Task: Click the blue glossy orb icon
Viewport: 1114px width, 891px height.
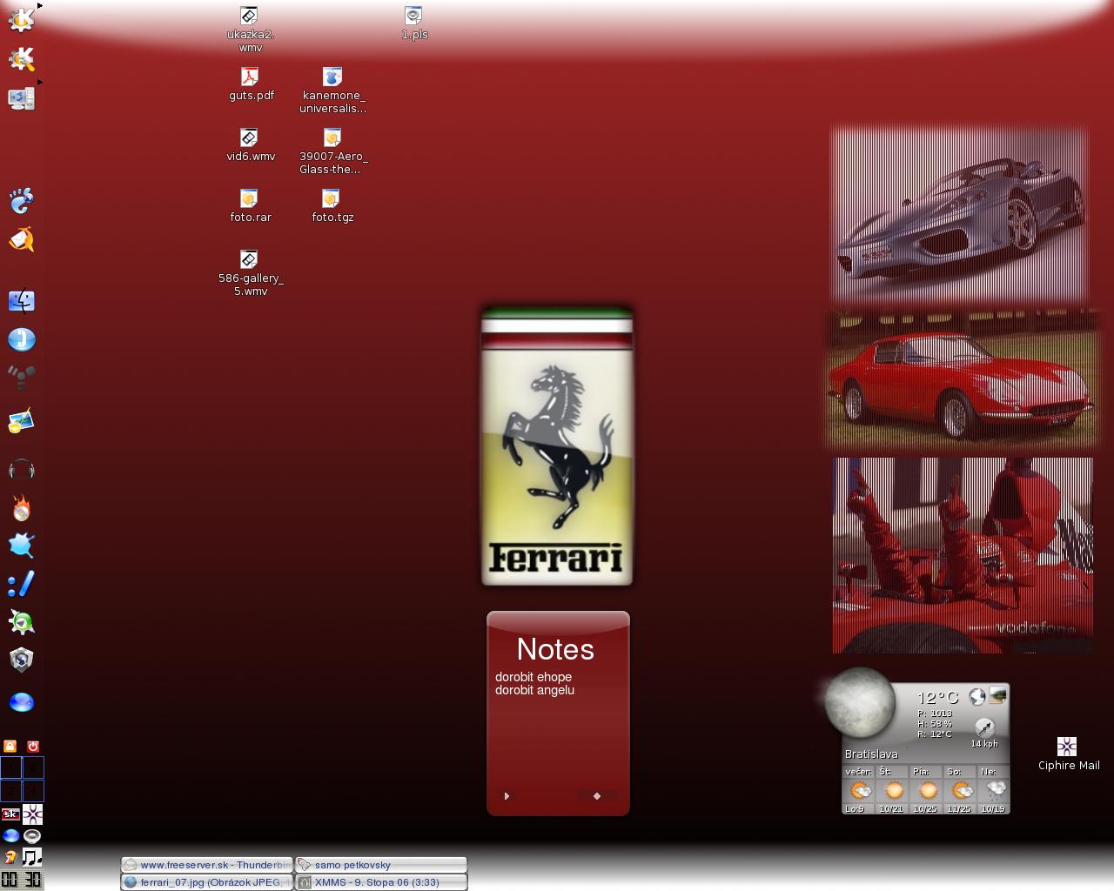Action: (21, 702)
